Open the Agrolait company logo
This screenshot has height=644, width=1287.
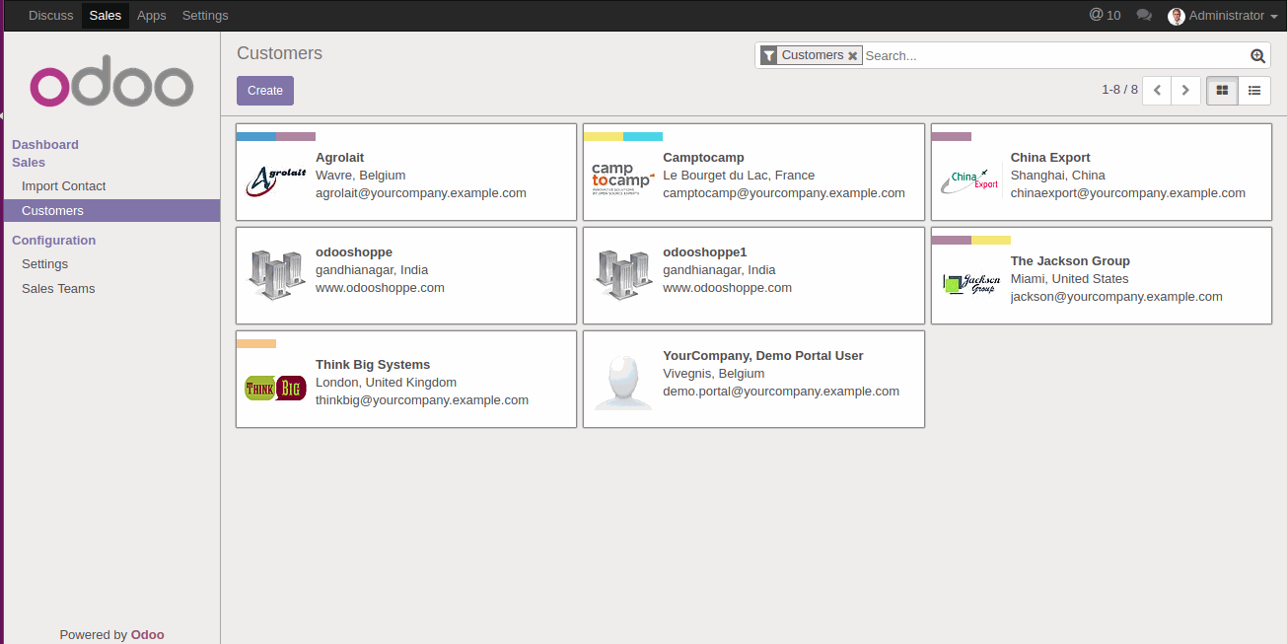275,180
